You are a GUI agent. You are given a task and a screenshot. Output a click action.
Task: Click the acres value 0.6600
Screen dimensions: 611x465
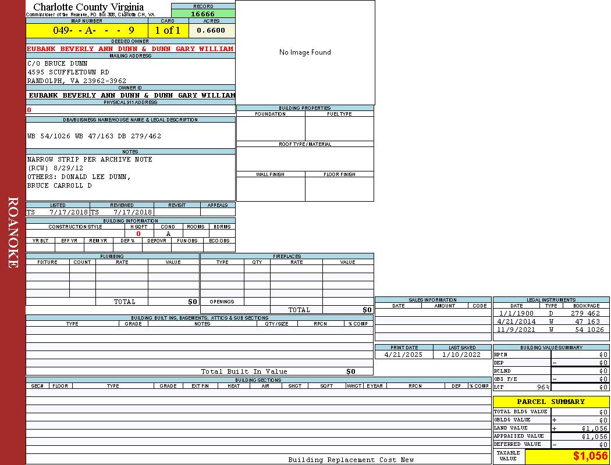tap(211, 30)
